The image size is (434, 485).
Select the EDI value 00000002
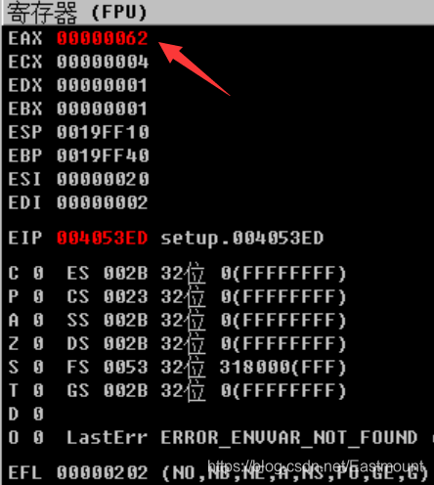(103, 202)
